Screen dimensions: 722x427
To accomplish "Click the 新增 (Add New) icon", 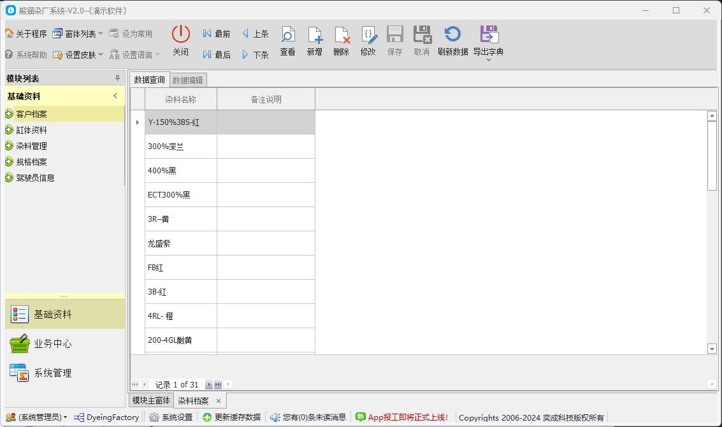I will (x=314, y=40).
